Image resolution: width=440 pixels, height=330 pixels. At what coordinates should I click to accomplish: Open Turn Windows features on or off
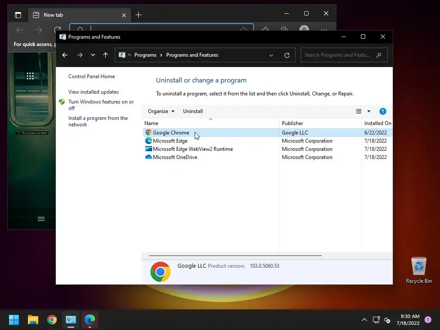pos(101,105)
